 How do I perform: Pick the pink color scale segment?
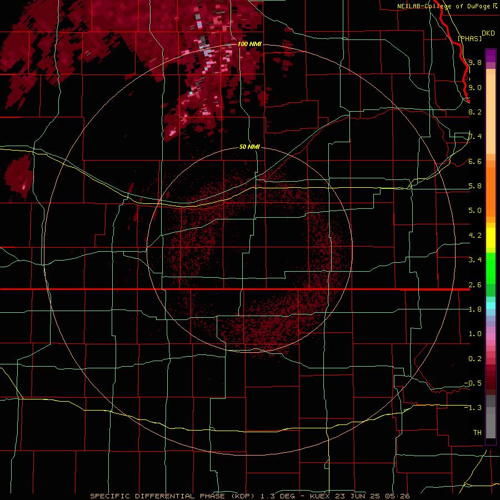point(491,336)
